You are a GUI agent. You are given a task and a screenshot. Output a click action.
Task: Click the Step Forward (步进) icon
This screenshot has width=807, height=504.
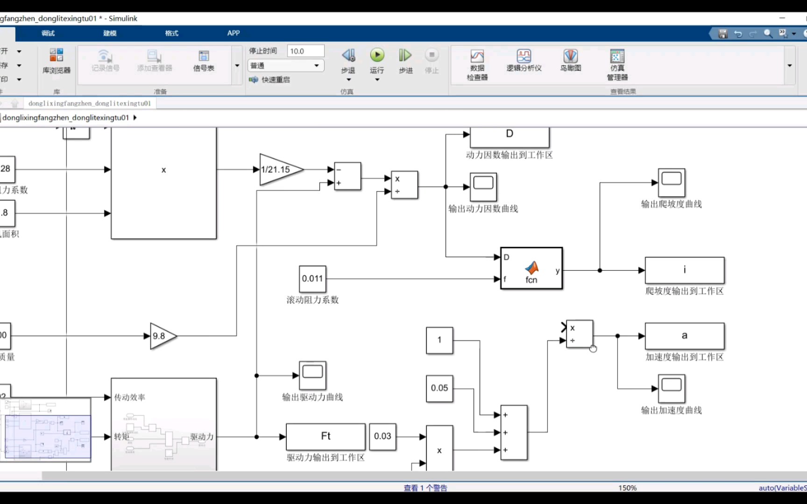[x=405, y=56]
